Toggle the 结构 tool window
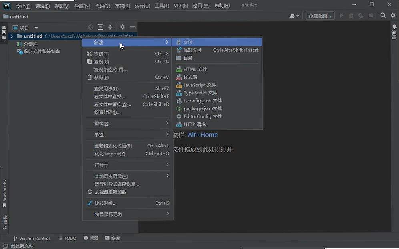The image size is (399, 249). [4, 223]
